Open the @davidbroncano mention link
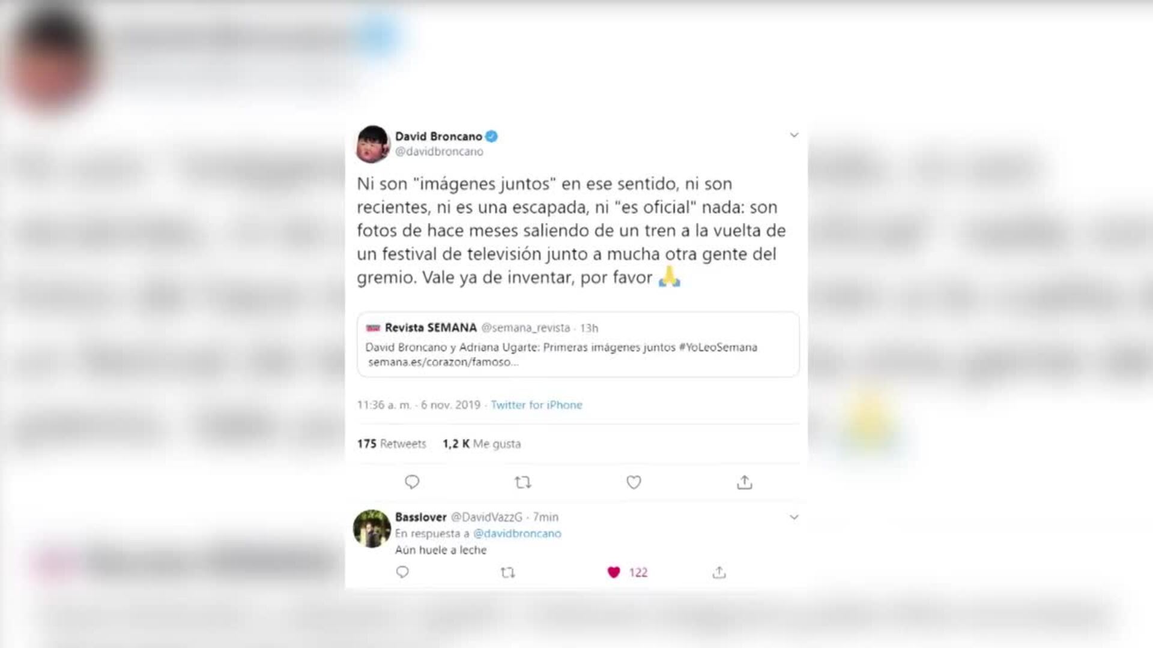 [517, 533]
